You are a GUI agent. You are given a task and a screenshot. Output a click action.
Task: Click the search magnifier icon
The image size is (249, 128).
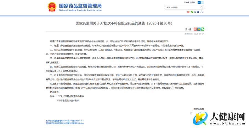(201, 7)
